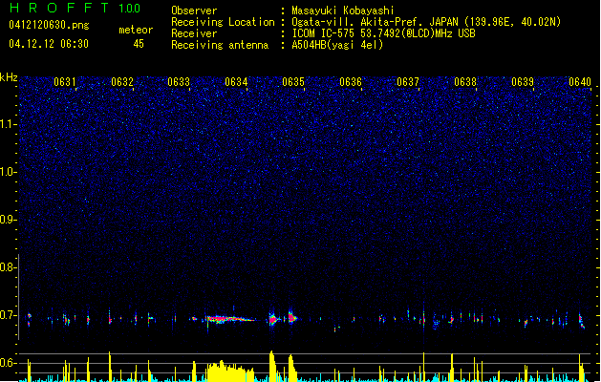The height and width of the screenshot is (382, 601).
Task: Click the bright meteor echo right at 0635
Action: point(292,318)
